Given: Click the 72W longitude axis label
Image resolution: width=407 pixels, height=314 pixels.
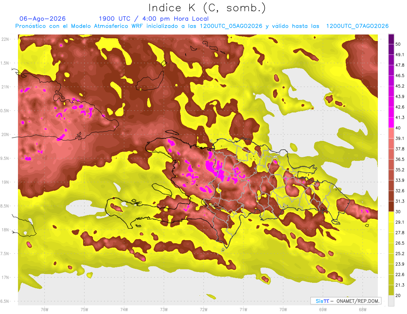Looking at the screenshot, I should pos(203,310).
